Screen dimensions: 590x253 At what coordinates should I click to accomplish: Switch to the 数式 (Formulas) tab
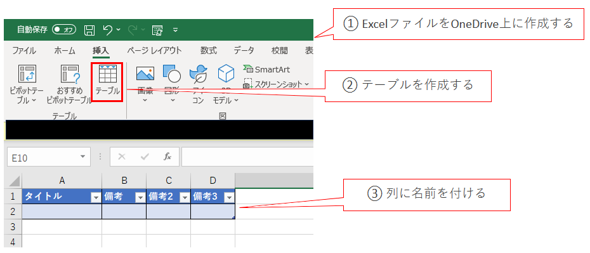209,51
